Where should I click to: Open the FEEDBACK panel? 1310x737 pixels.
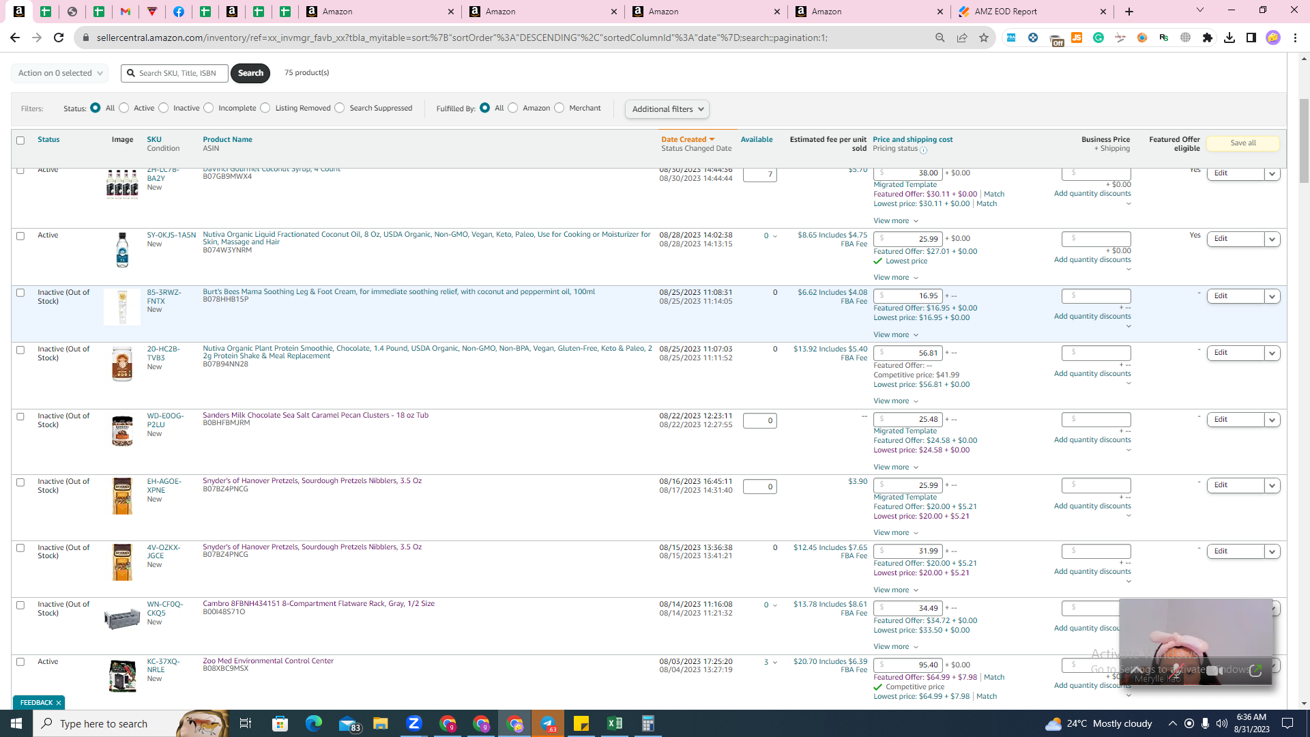[x=36, y=703]
